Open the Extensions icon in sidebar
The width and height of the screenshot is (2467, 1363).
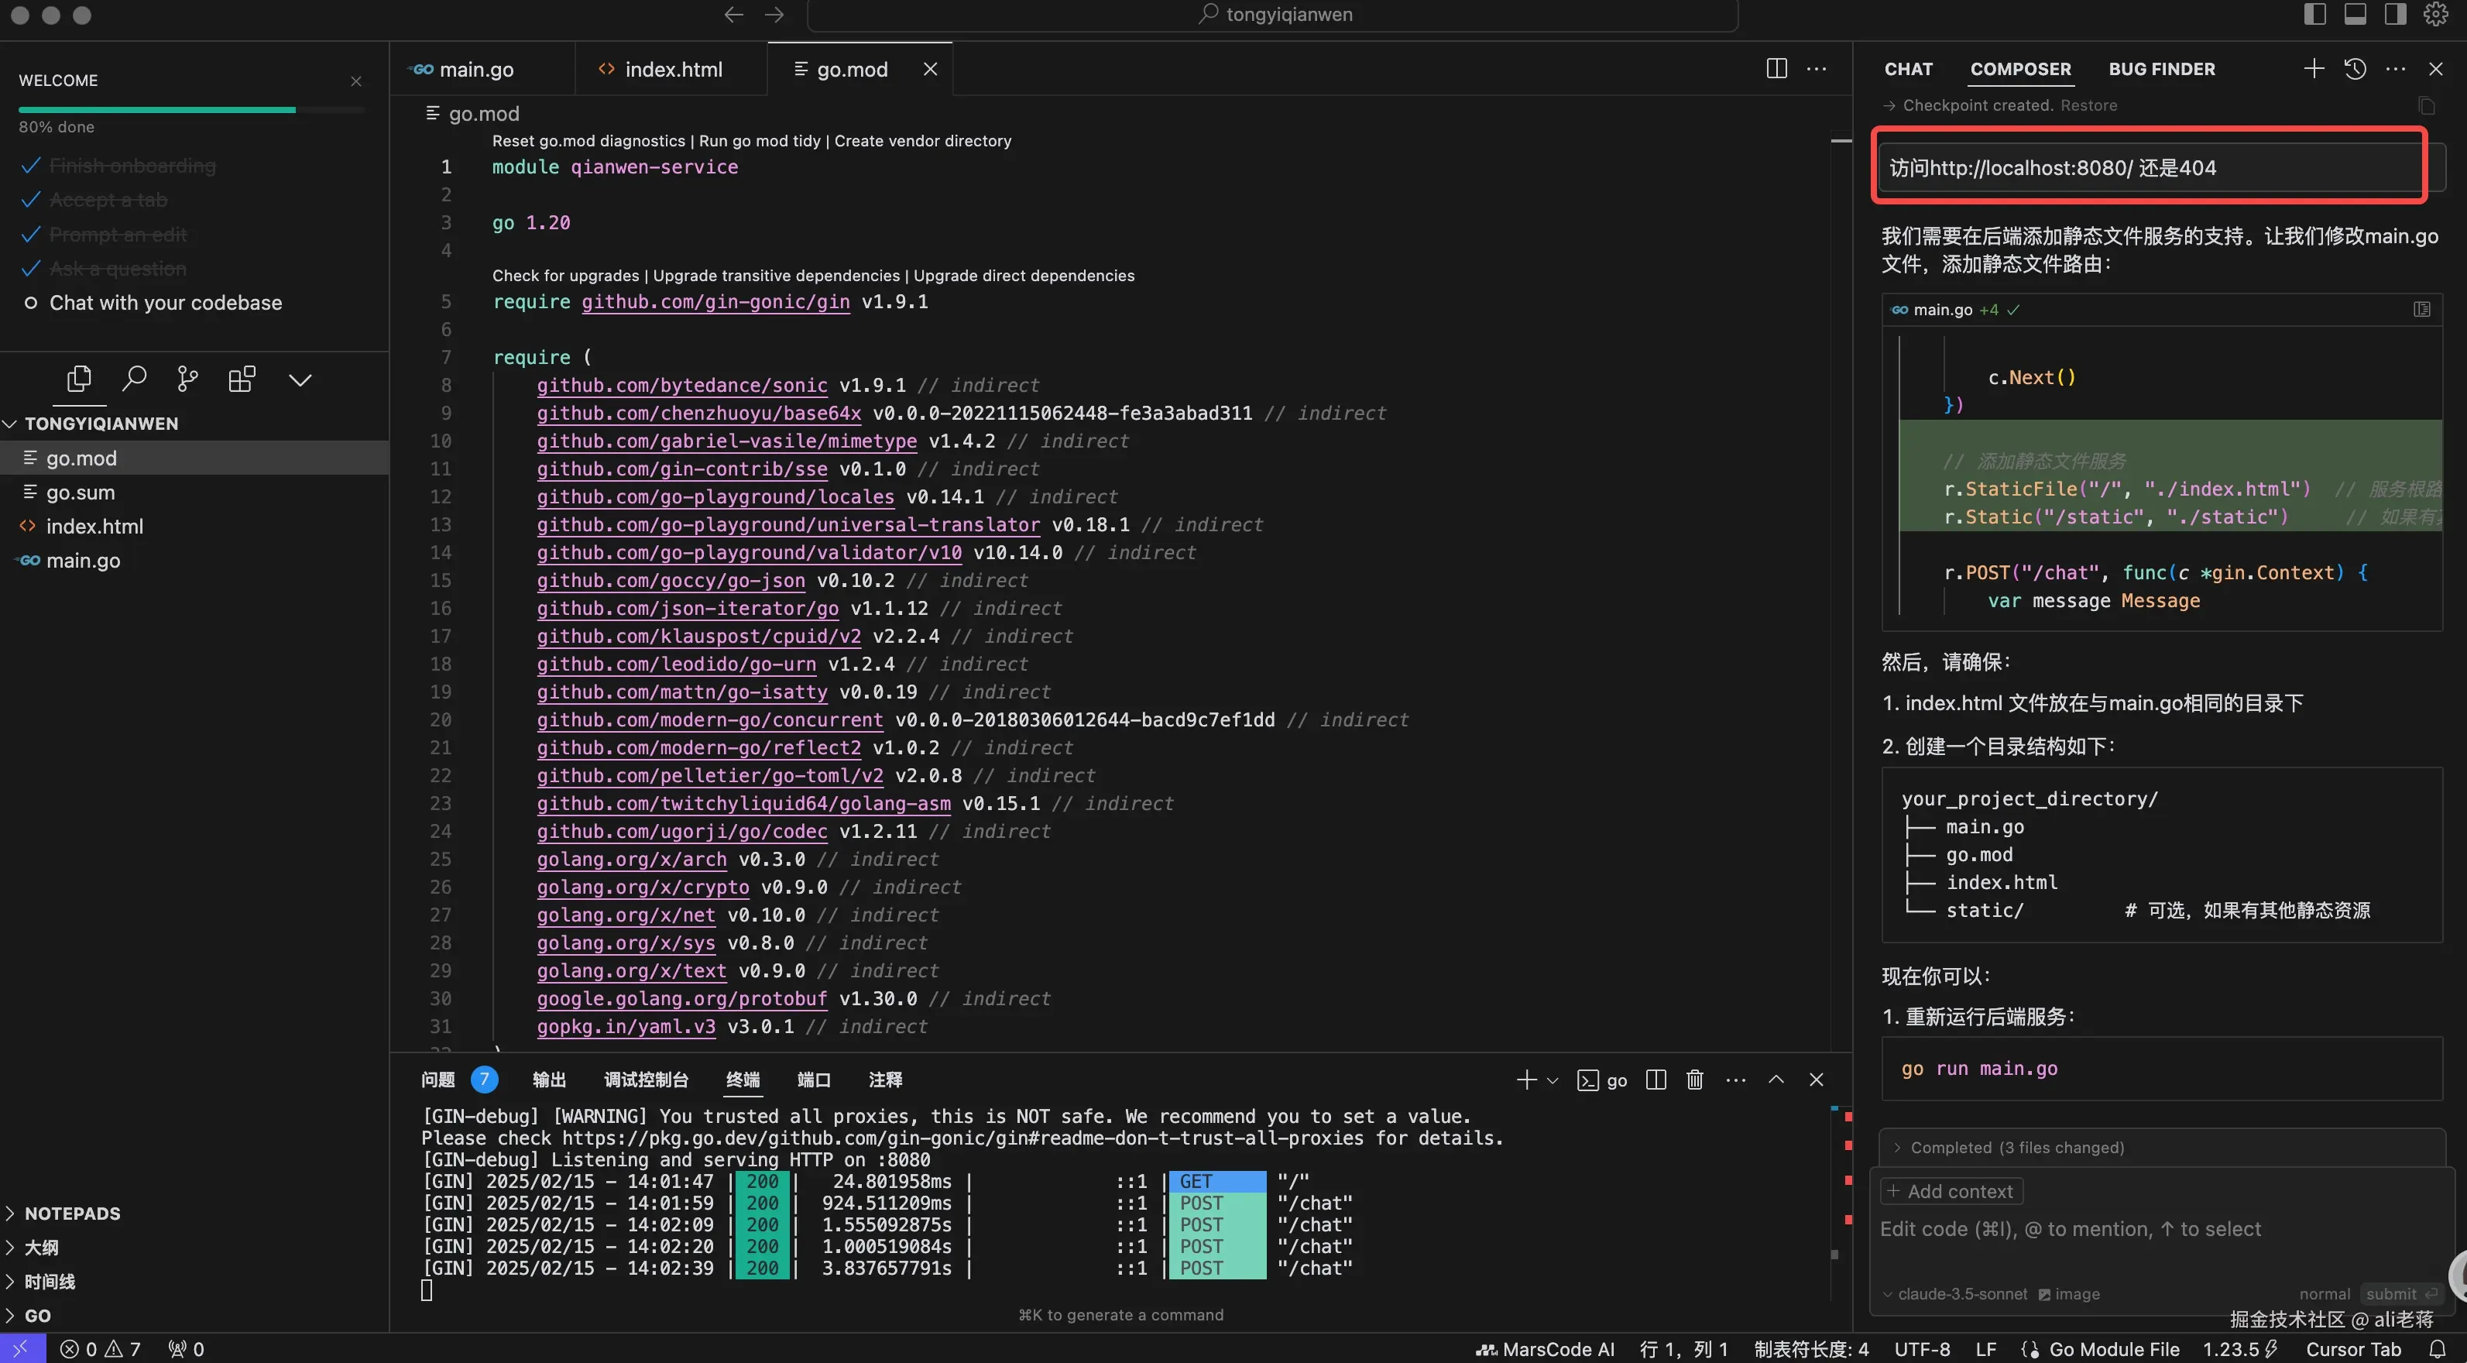coord(242,379)
